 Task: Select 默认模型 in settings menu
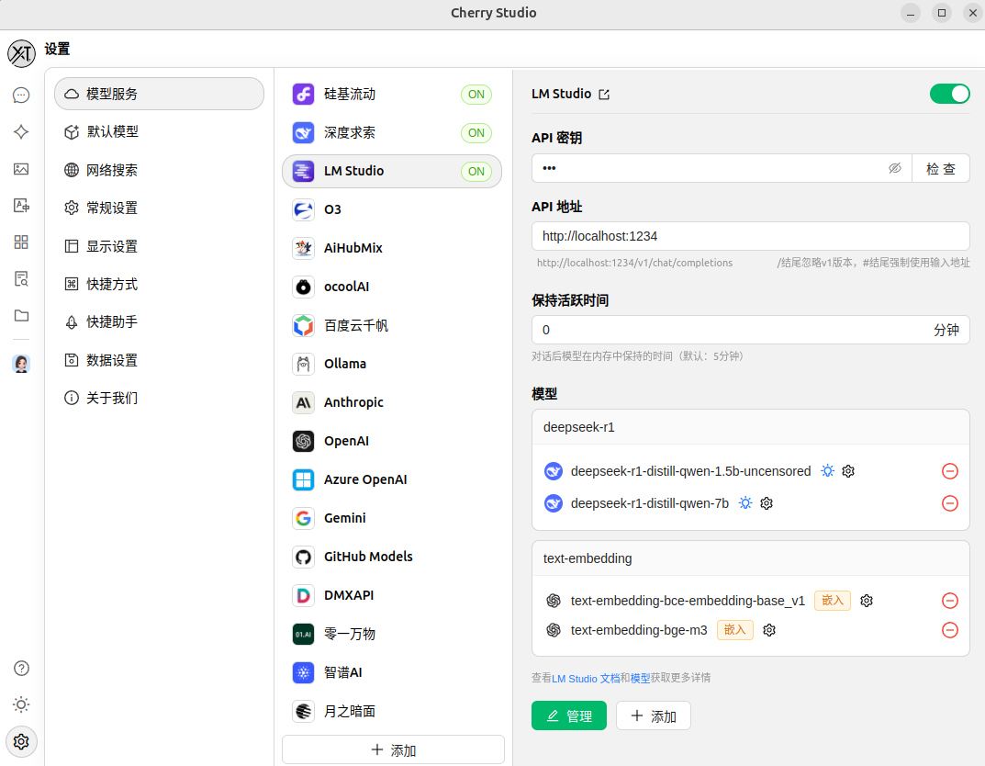113,131
